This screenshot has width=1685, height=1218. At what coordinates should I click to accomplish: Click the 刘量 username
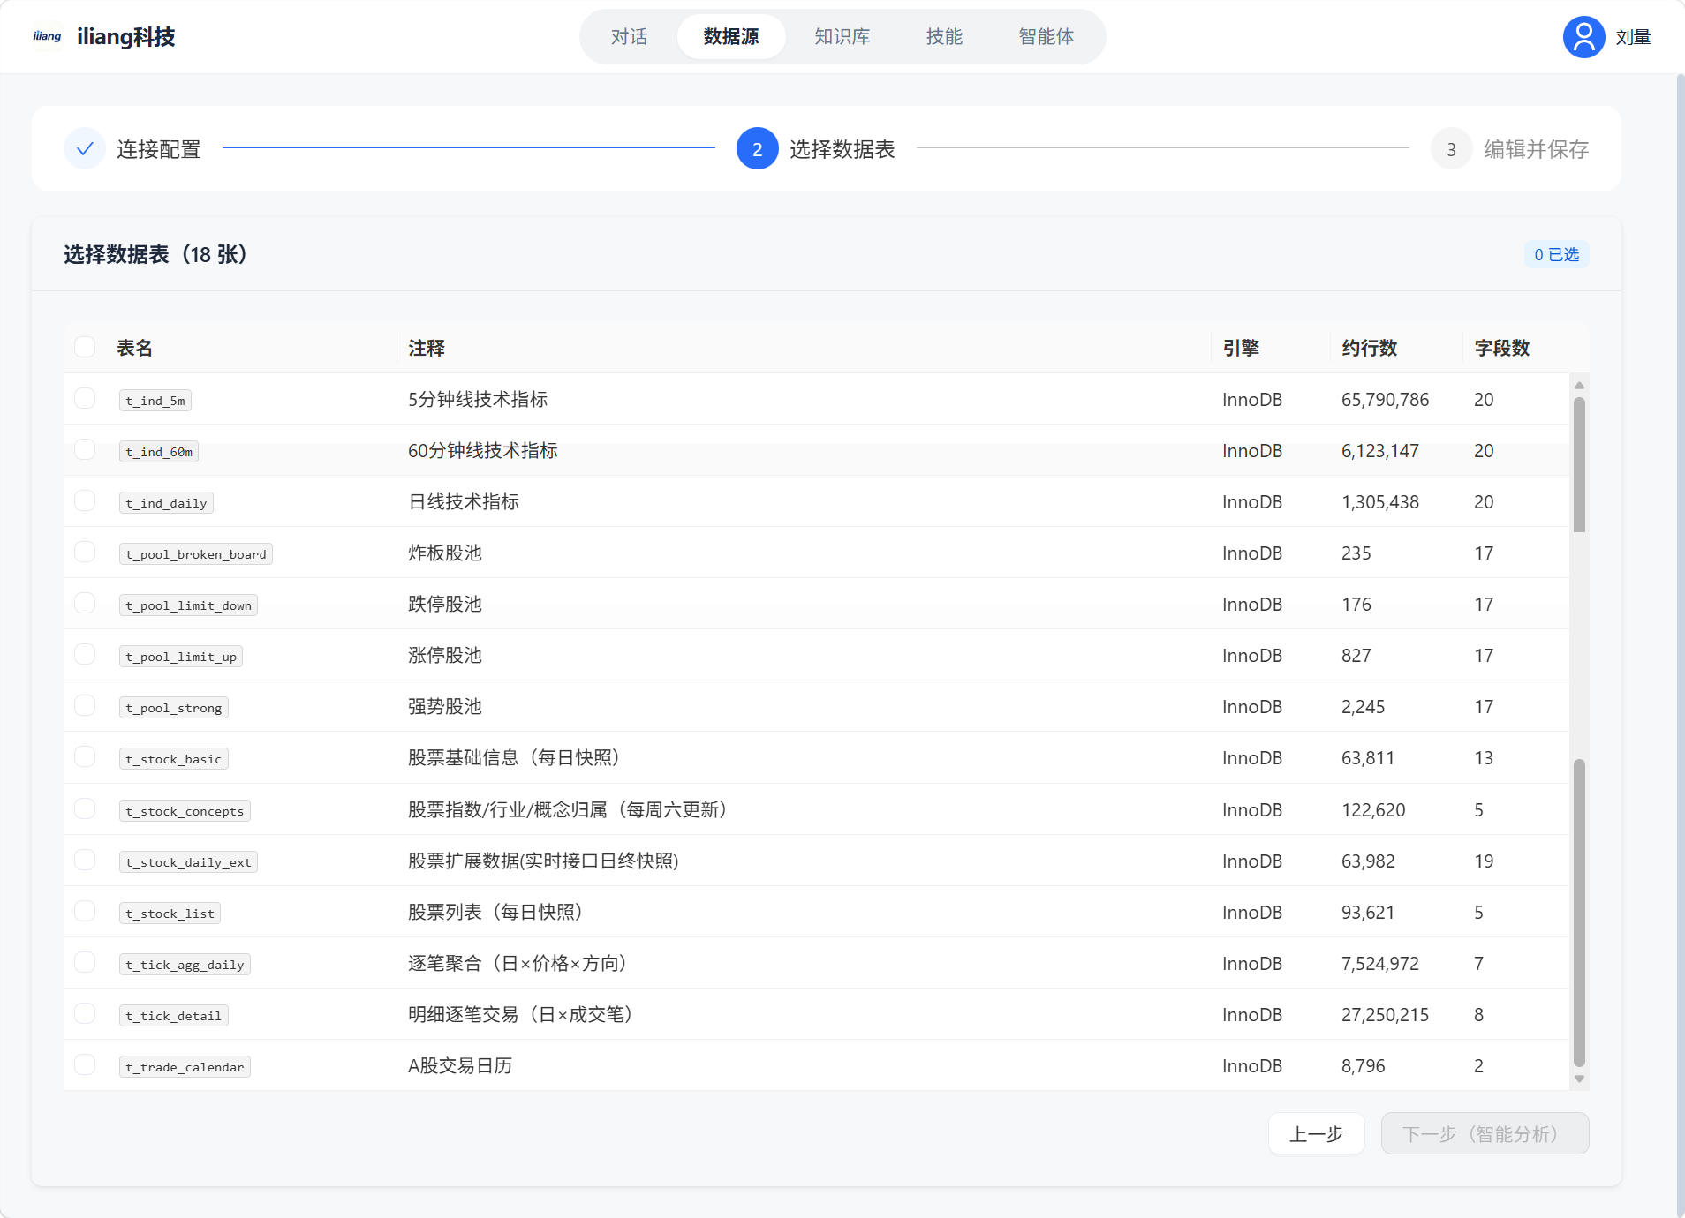[1633, 37]
